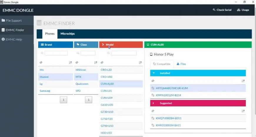Select MTK in the Class list
This screenshot has height=137, width=256.
pyautogui.click(x=86, y=77)
